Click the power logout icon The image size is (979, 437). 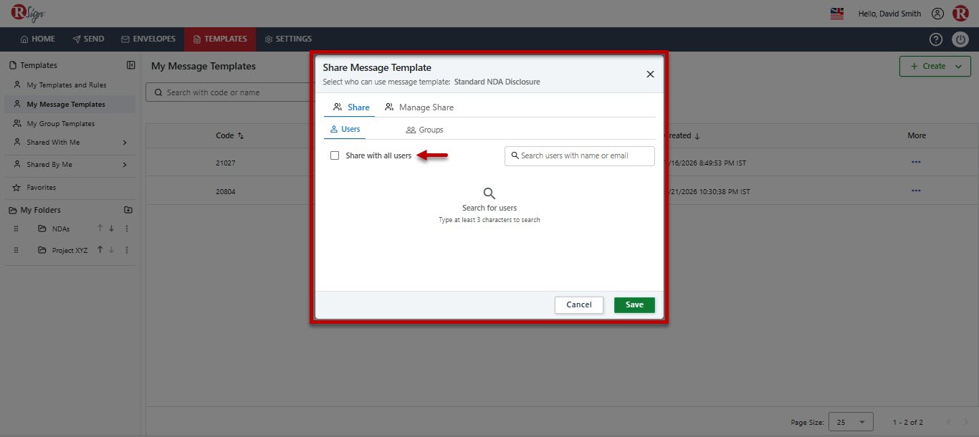(x=960, y=39)
